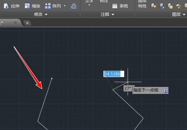Viewport: 187px width, 130px height.
Task: Insert a 表格 (Table)
Action: [120, 6]
